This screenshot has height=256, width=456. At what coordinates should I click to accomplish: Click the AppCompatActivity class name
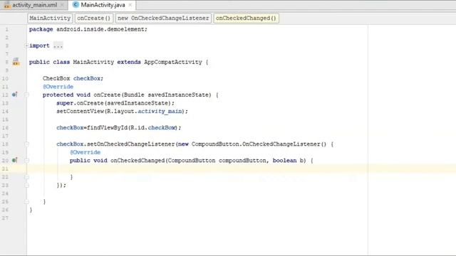[x=173, y=62]
